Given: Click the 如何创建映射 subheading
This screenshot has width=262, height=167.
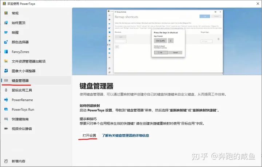Looking at the screenshot, I should pyautogui.click(x=90, y=106).
